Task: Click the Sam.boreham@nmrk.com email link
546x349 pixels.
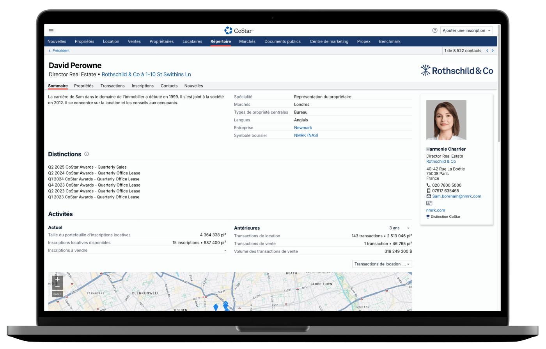Action: pyautogui.click(x=456, y=196)
